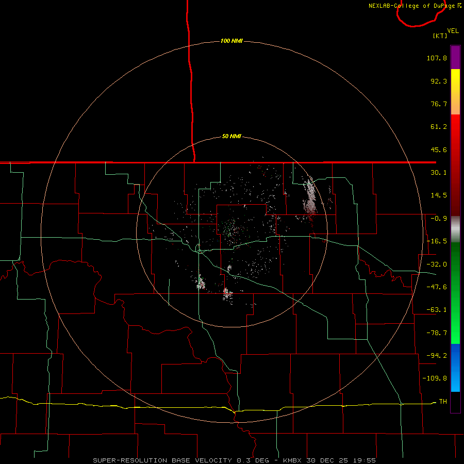This screenshot has height=464, width=464.
Task: Click the Super-Resolution Base Velocity caption text
Action: click(x=181, y=460)
